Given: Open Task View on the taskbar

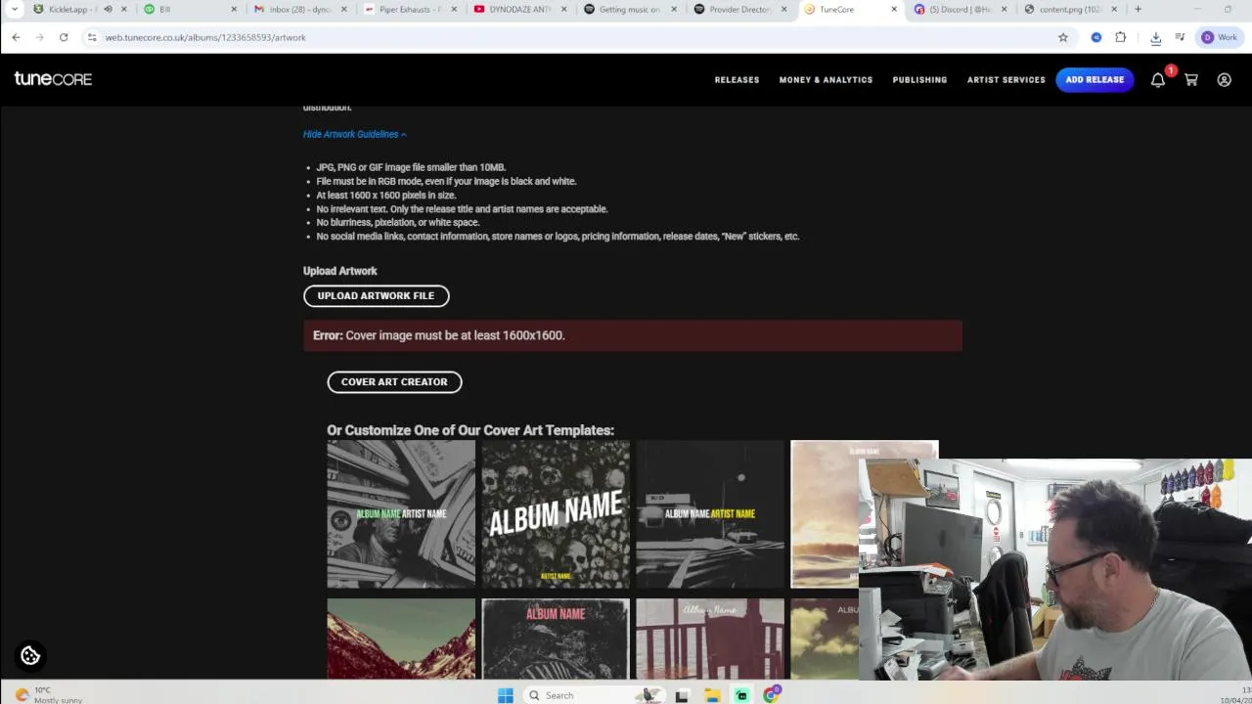Looking at the screenshot, I should [682, 695].
